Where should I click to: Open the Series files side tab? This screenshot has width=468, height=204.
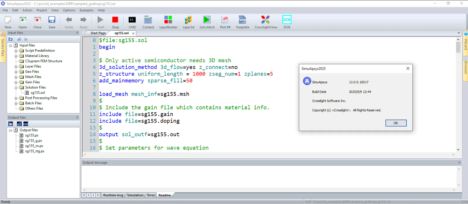pos(3,47)
